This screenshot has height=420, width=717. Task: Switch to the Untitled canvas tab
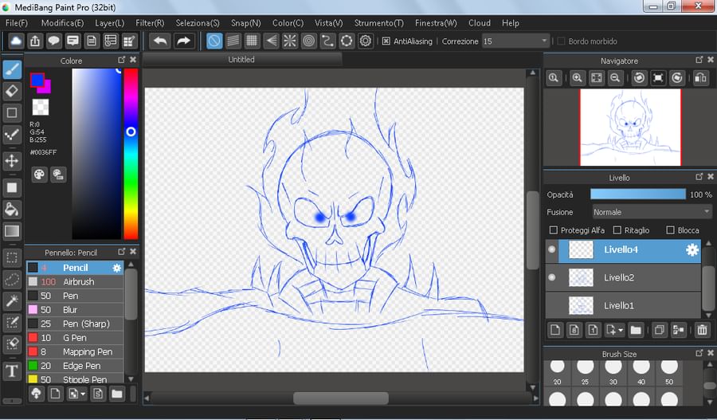point(241,60)
